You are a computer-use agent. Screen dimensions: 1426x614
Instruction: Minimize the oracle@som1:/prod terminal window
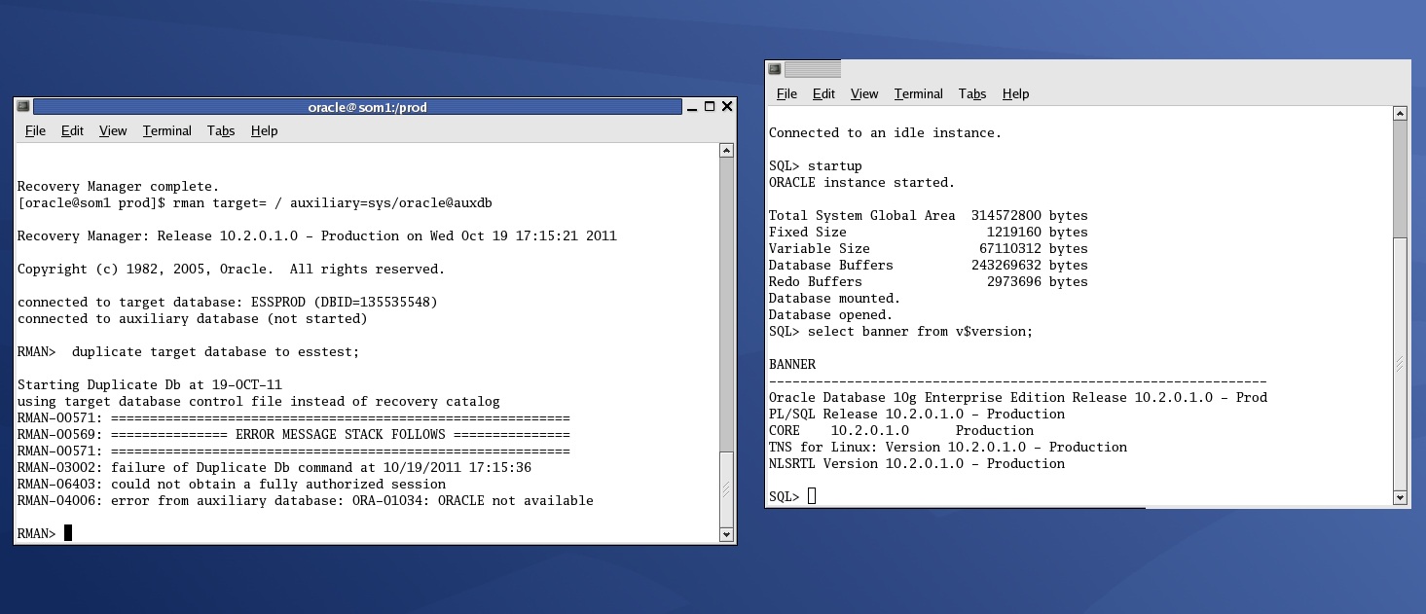[x=692, y=107]
